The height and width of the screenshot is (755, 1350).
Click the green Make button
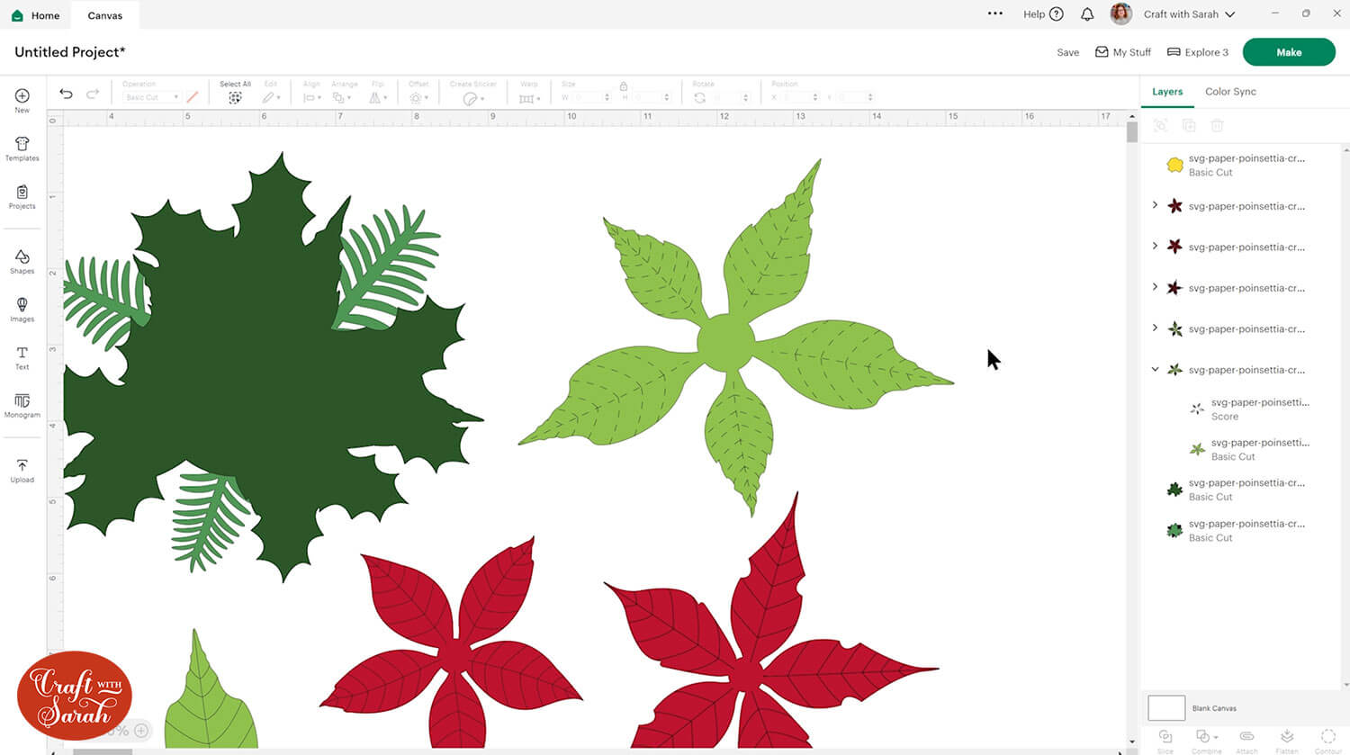(x=1288, y=52)
